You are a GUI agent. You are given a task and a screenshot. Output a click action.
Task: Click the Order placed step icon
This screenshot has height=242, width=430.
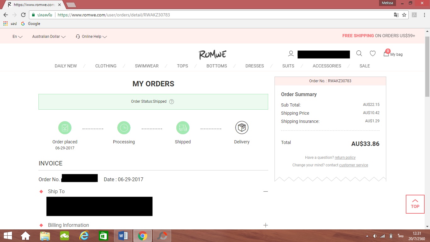point(65,128)
